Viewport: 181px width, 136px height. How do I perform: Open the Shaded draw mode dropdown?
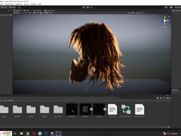tap(20, 13)
